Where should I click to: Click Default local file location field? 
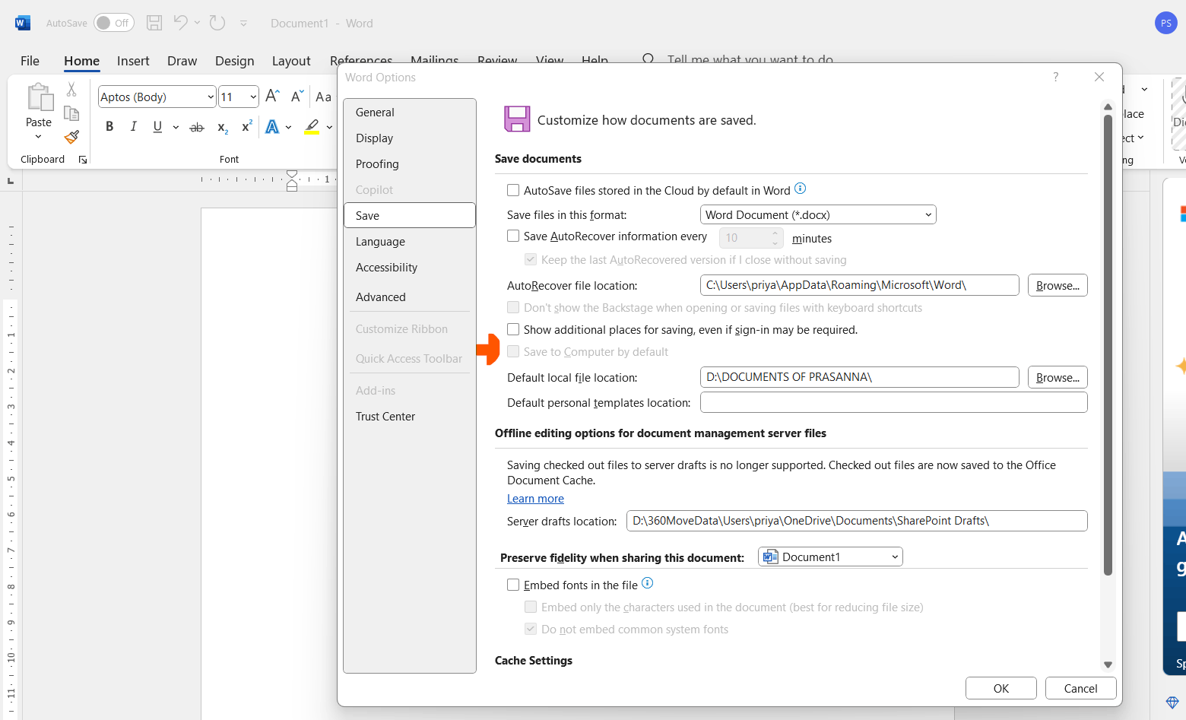(x=859, y=377)
